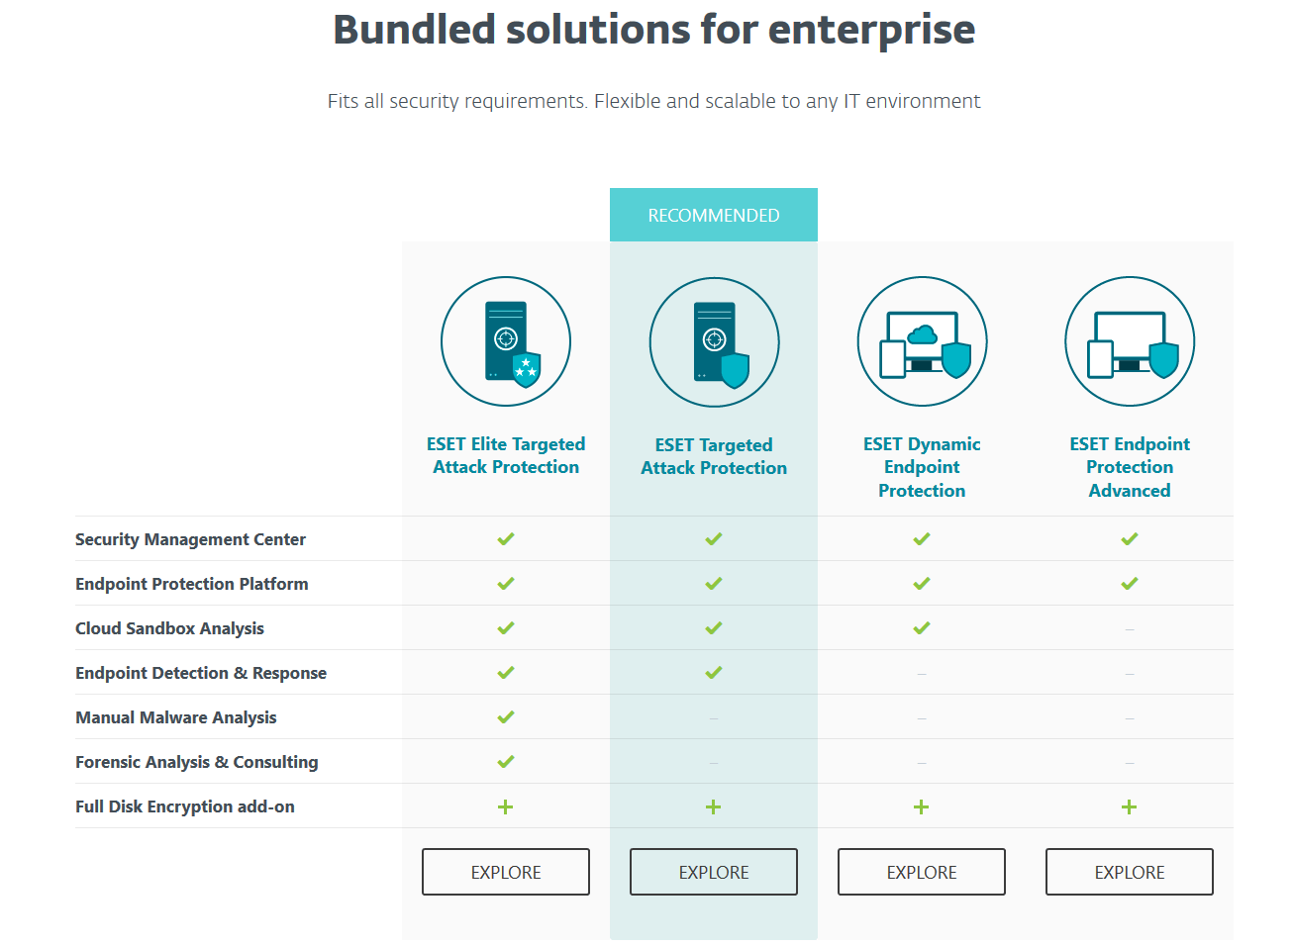The width and height of the screenshot is (1294, 947).
Task: Click Endpoint Protection Platform checkmark for Elite Targeted
Action: pyautogui.click(x=506, y=584)
